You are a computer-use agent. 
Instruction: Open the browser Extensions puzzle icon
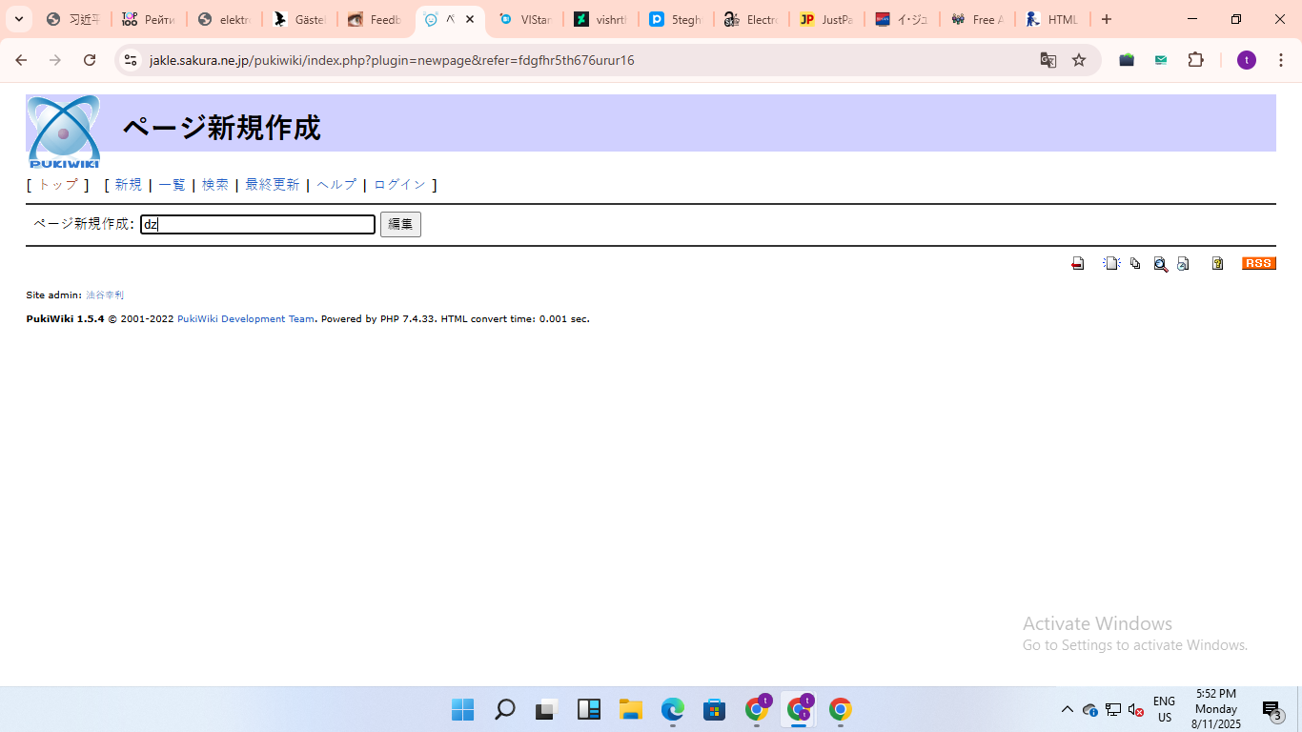(x=1195, y=60)
